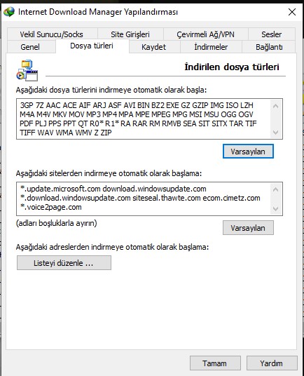Click scroll down arrow of sites box
This screenshot has width=304, height=376.
coord(276,208)
